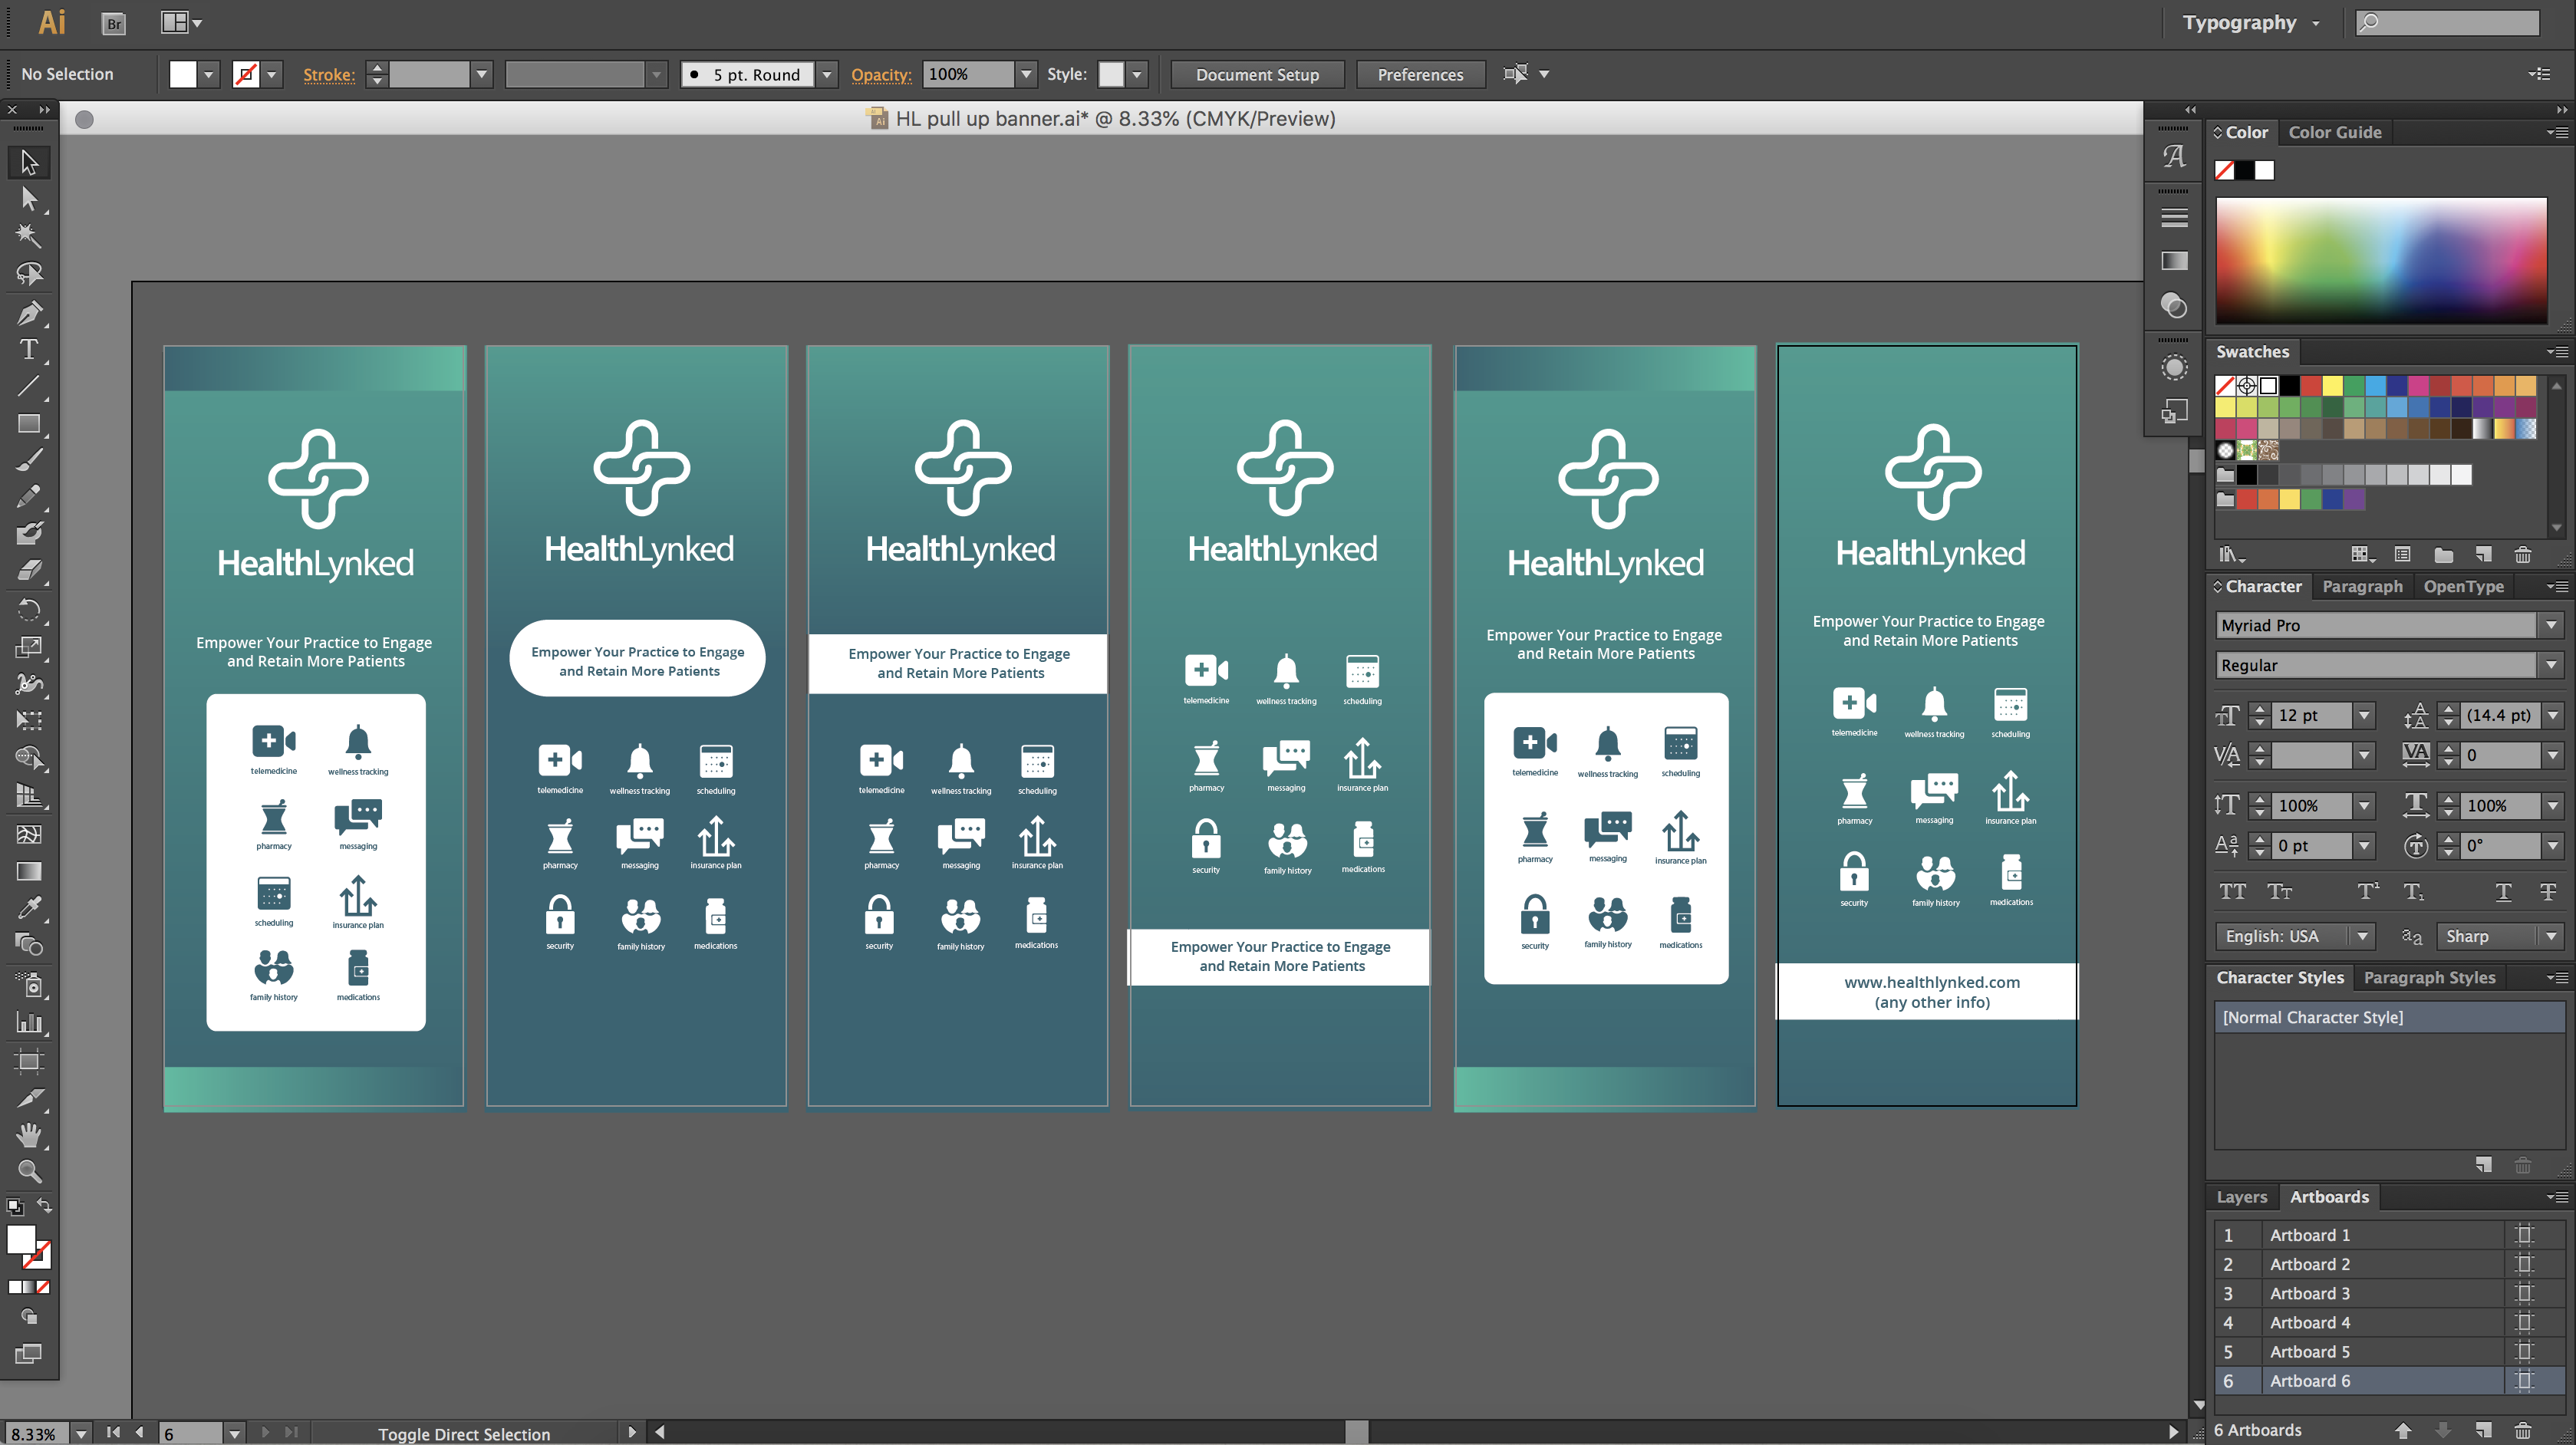The image size is (2576, 1445).
Task: Click the Preferences button
Action: [x=1420, y=74]
